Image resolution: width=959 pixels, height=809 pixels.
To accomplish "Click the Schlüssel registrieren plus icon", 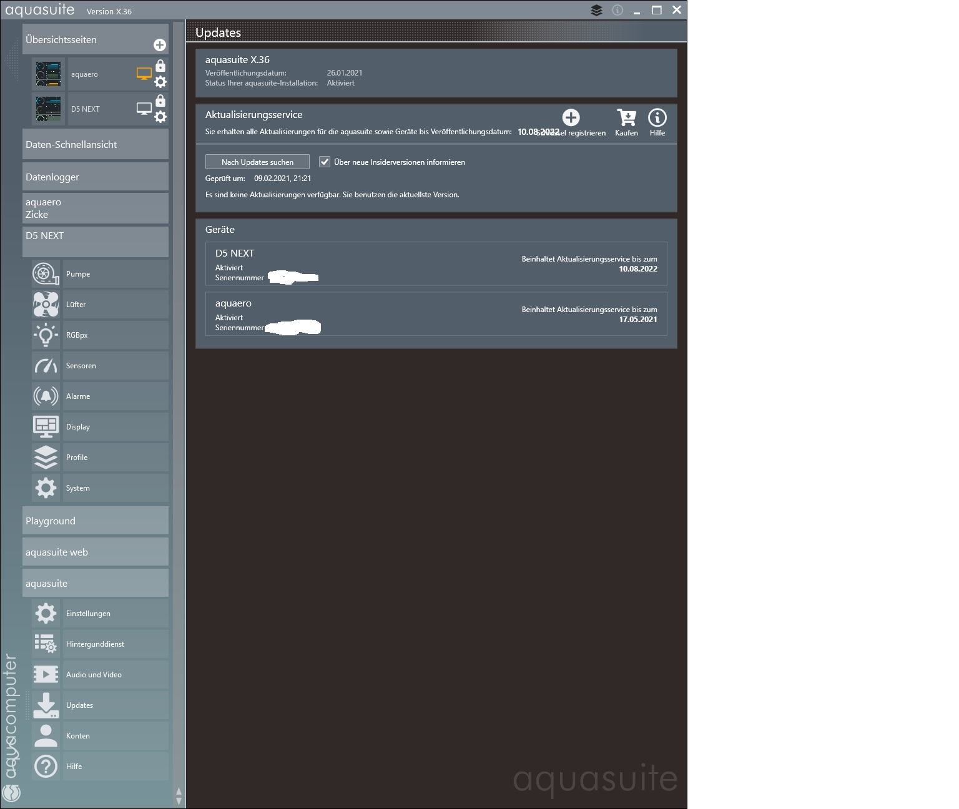I will [571, 117].
